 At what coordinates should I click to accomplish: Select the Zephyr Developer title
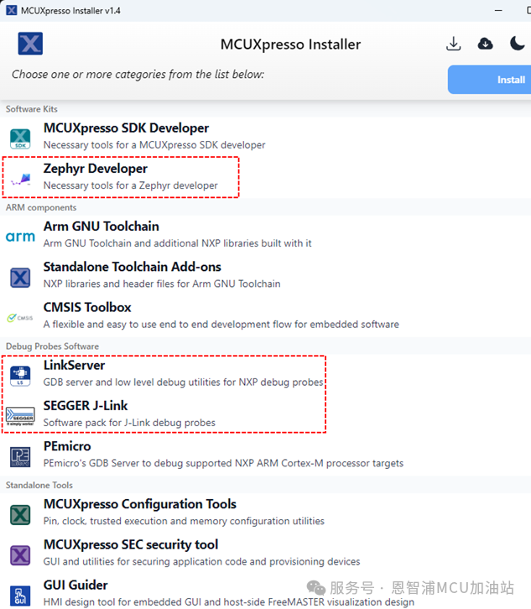click(96, 169)
